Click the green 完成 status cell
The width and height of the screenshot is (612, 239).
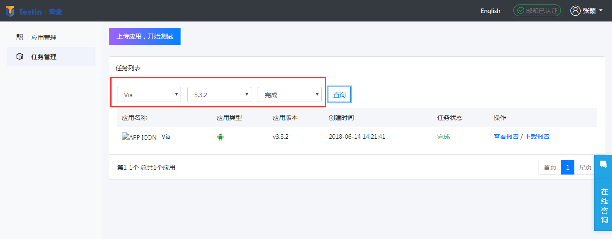click(x=444, y=137)
